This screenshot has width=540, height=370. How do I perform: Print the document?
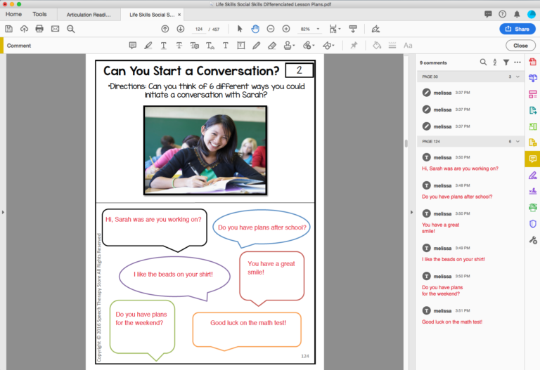[39, 29]
